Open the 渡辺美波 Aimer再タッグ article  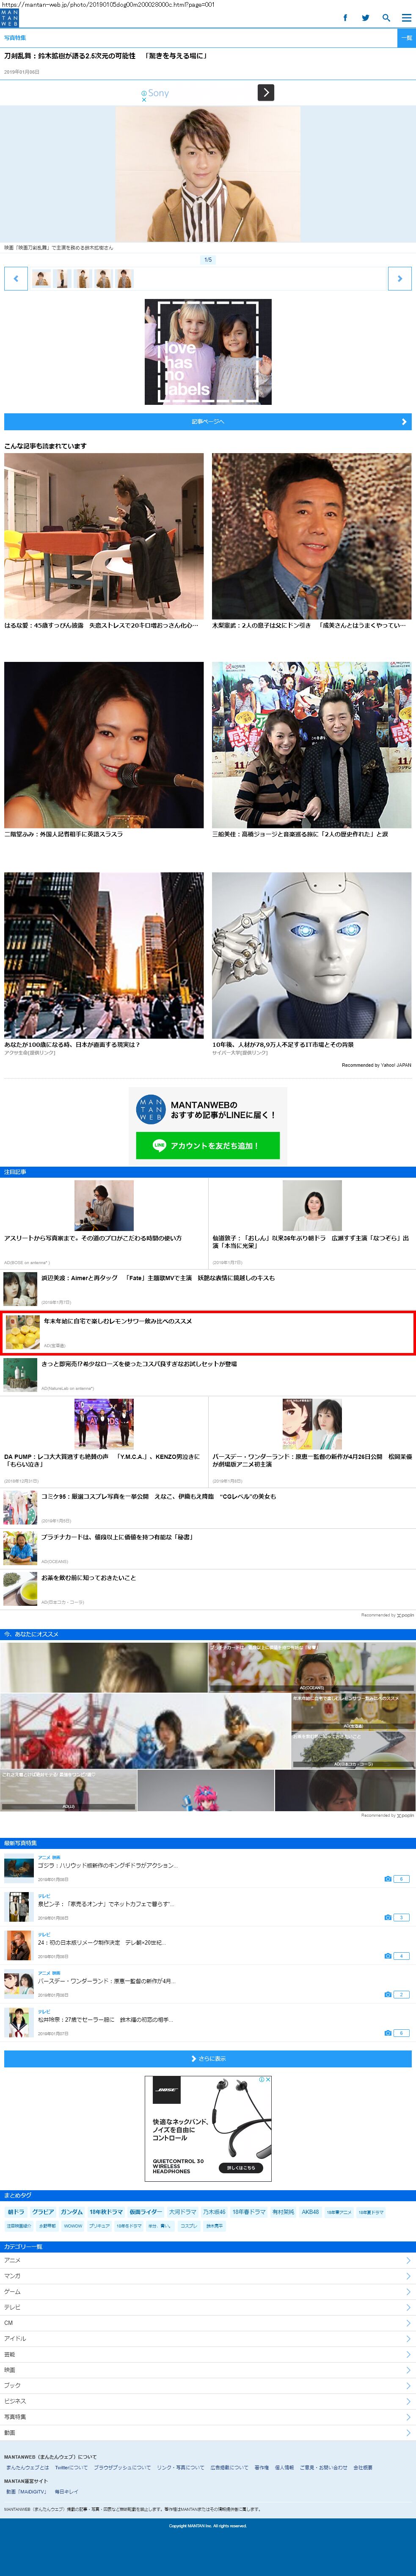[x=208, y=1290]
